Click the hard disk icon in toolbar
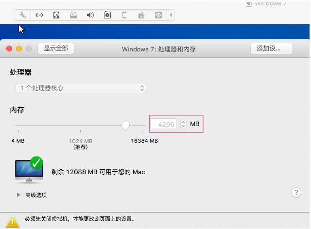311x229 pixels. coord(56,15)
